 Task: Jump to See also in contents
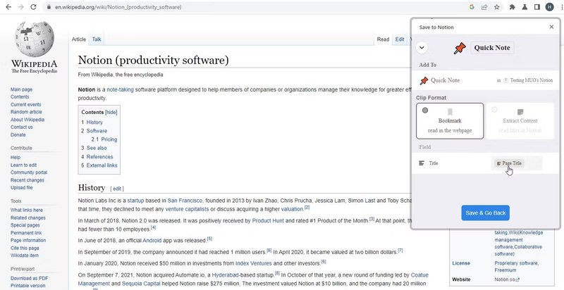point(97,148)
